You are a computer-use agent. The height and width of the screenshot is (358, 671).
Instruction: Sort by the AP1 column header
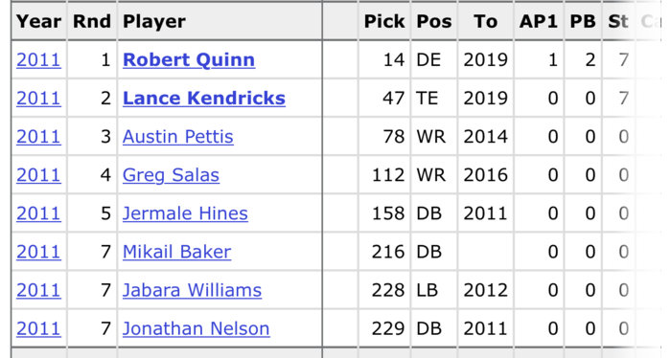539,21
